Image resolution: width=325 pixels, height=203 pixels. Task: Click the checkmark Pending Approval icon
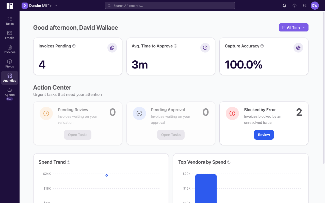[139, 113]
